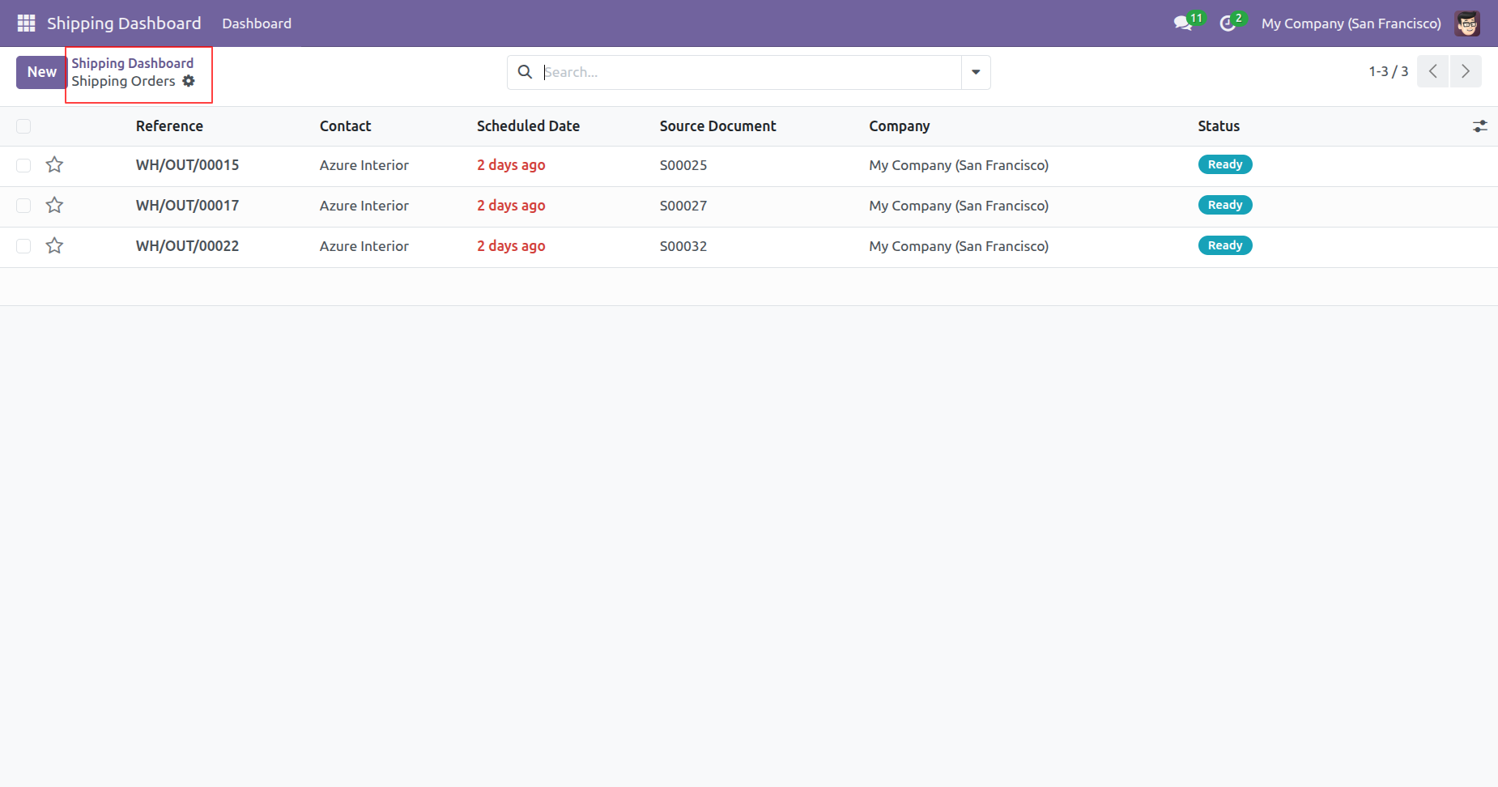Create a new shipping order with New

coord(41,72)
